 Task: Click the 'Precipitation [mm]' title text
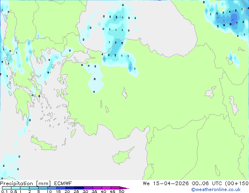point(25,184)
